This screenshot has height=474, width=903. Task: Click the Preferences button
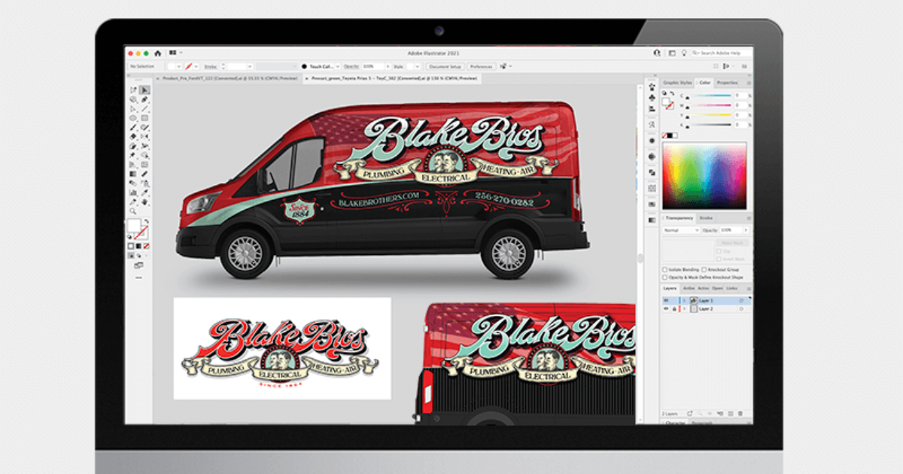coord(482,66)
